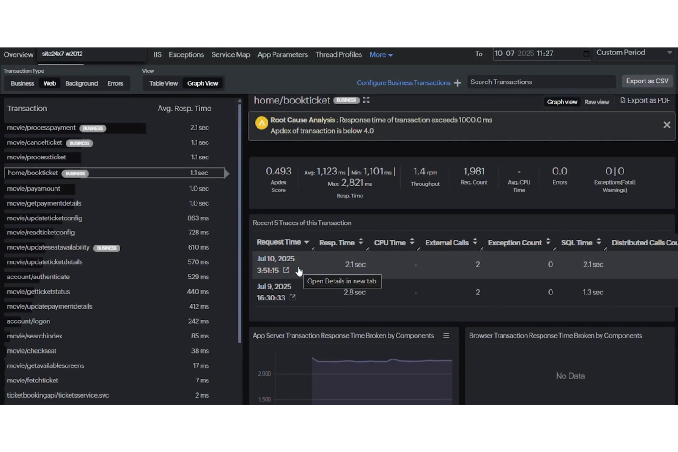The width and height of the screenshot is (678, 452).
Task: Open the App Server chart hamburger menu
Action: point(446,336)
